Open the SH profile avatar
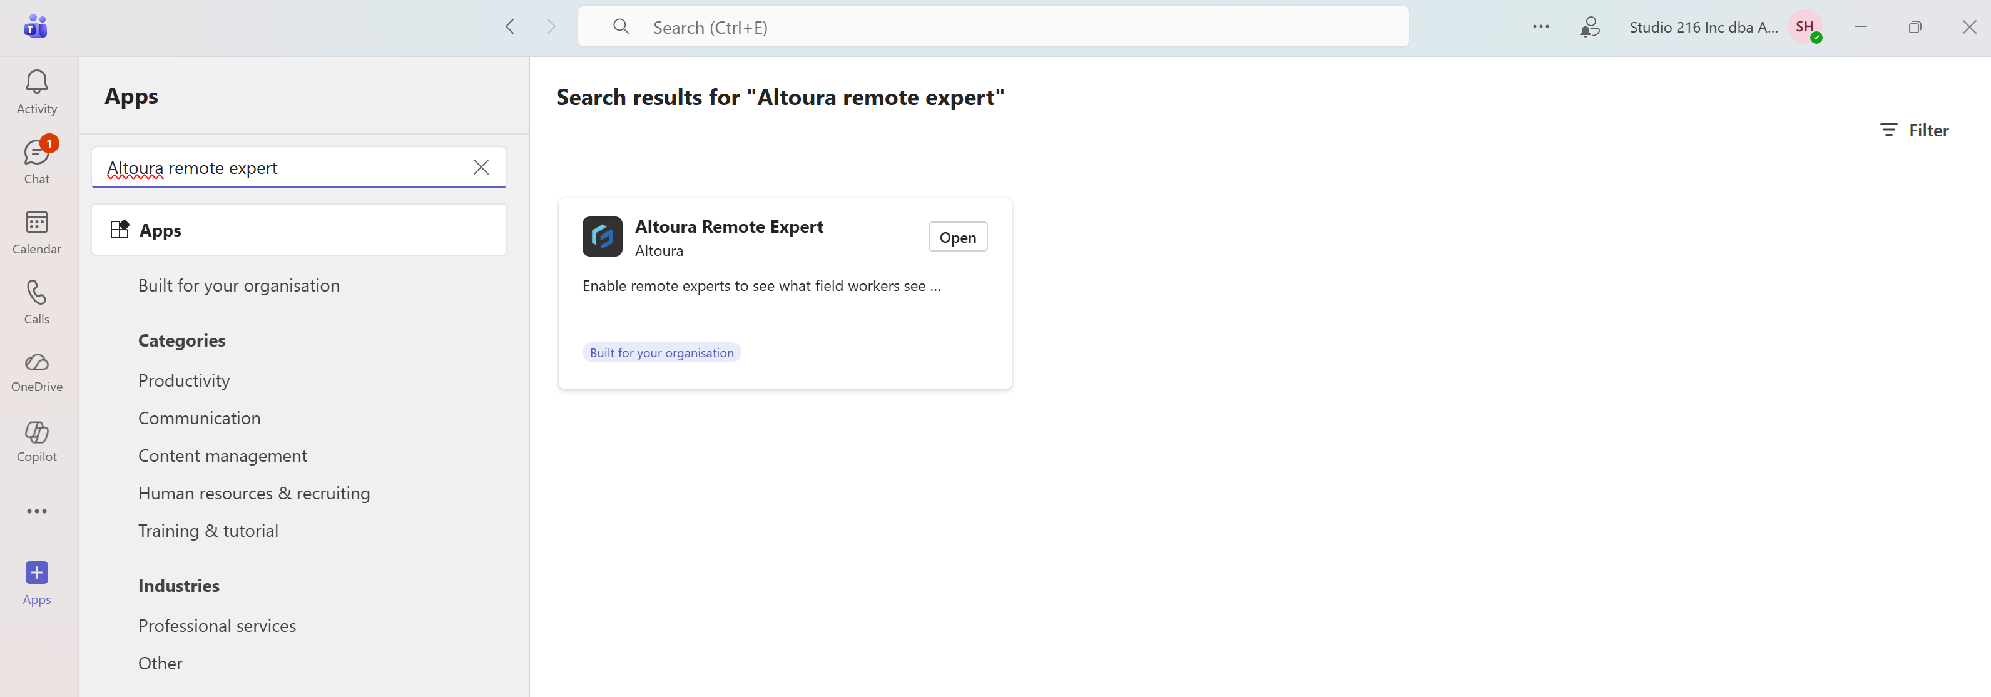 click(x=1806, y=27)
